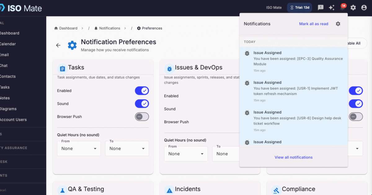Click View all notifications link
The width and height of the screenshot is (372, 195).
pyautogui.click(x=294, y=157)
